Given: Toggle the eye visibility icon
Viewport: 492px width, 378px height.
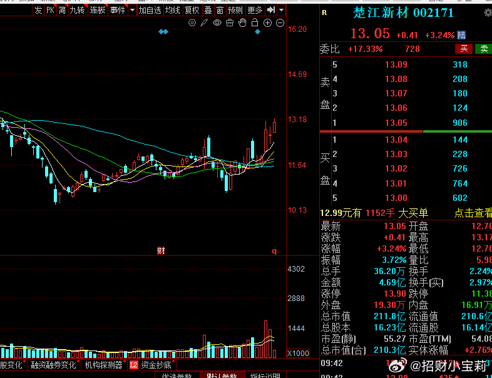Looking at the screenshot, I should click(217, 23).
